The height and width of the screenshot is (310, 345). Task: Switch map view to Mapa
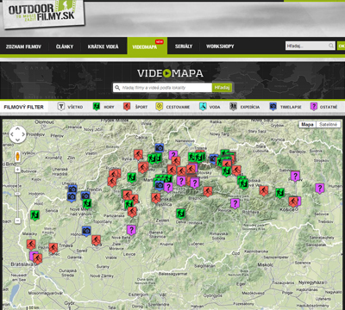307,125
